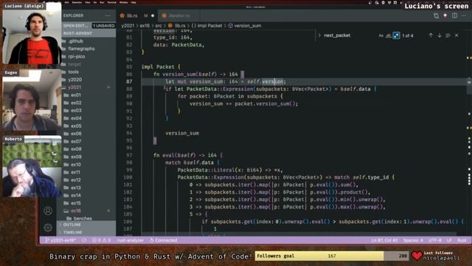Toggle Use Regular Expression in find widget
472x266 pixels.
(397, 35)
